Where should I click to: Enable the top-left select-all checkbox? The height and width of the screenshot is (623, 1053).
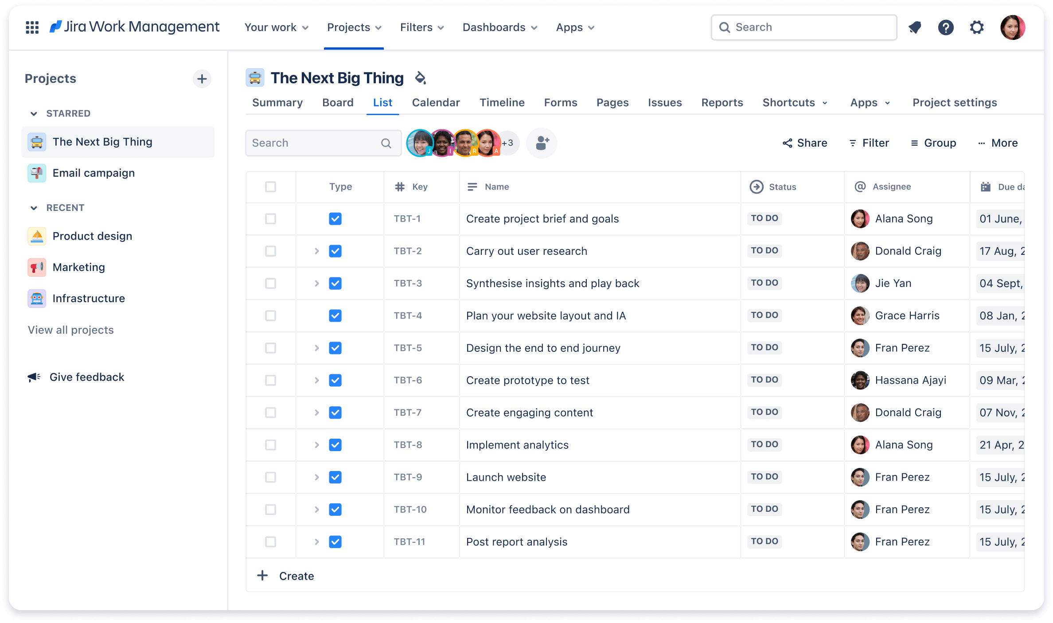(x=271, y=186)
